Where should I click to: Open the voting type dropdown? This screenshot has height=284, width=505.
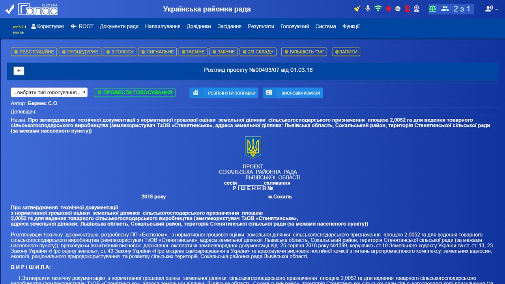click(49, 92)
